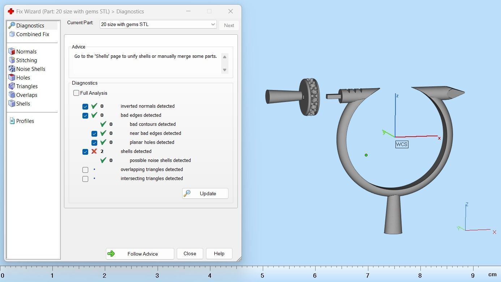Click the Update button

pyautogui.click(x=205, y=193)
